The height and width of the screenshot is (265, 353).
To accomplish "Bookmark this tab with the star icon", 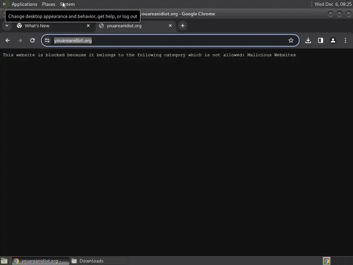I will (291, 40).
